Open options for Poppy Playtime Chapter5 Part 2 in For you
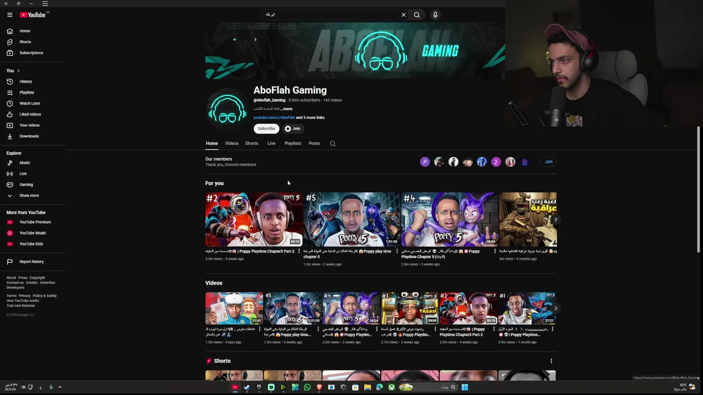 [x=299, y=251]
